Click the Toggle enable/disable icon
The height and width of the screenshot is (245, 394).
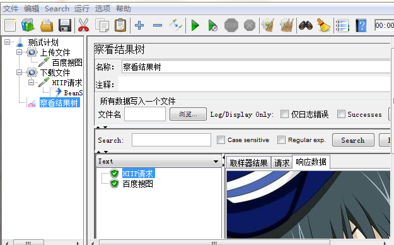pyautogui.click(x=176, y=25)
